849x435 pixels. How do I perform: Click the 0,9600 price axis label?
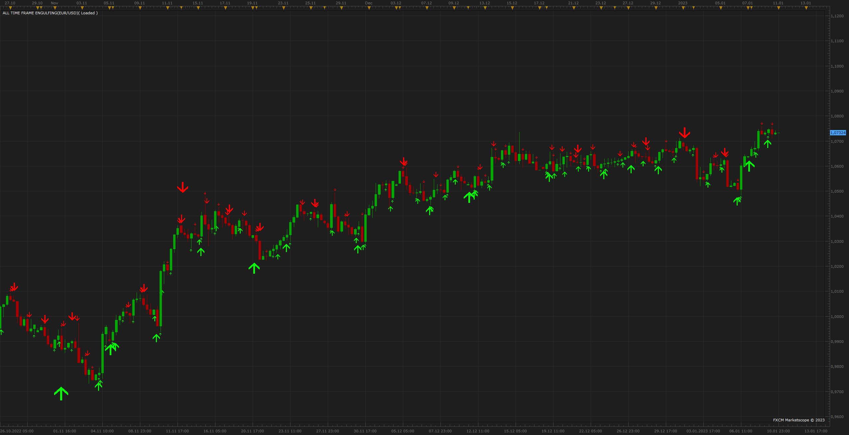(837, 417)
